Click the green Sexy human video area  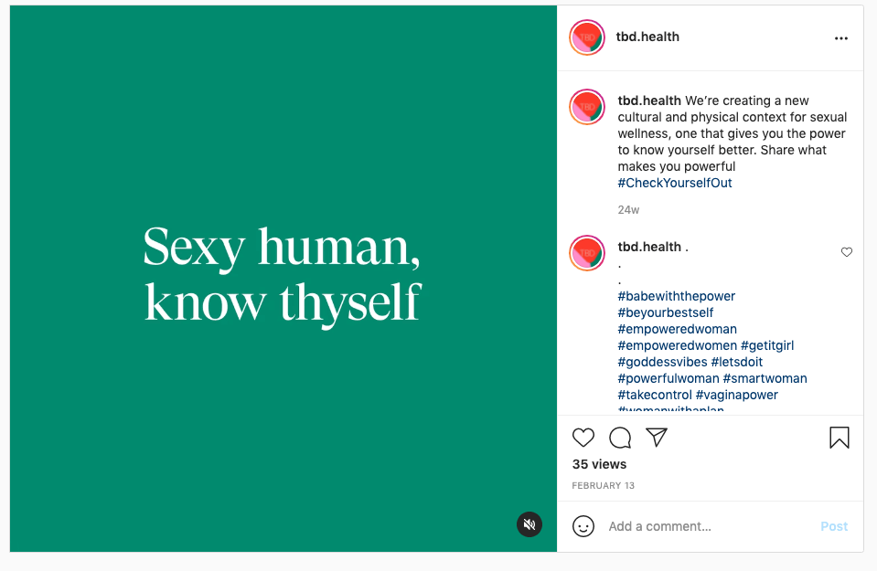(x=283, y=279)
